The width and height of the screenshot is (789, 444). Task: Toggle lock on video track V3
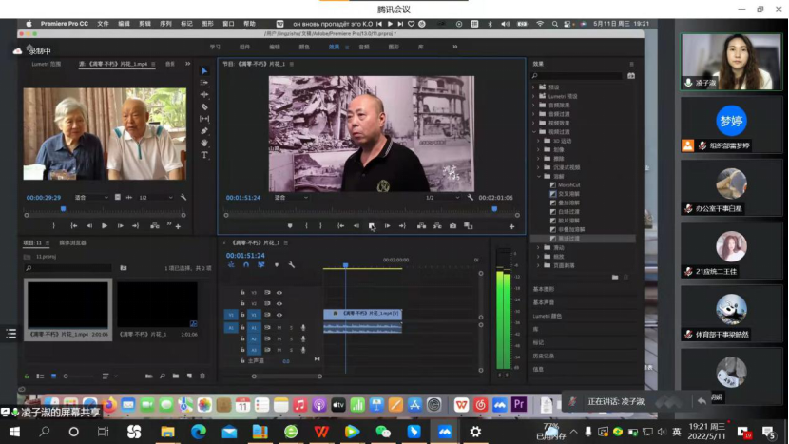(242, 293)
